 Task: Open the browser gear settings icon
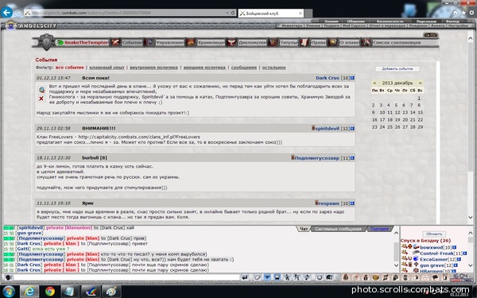point(471,13)
